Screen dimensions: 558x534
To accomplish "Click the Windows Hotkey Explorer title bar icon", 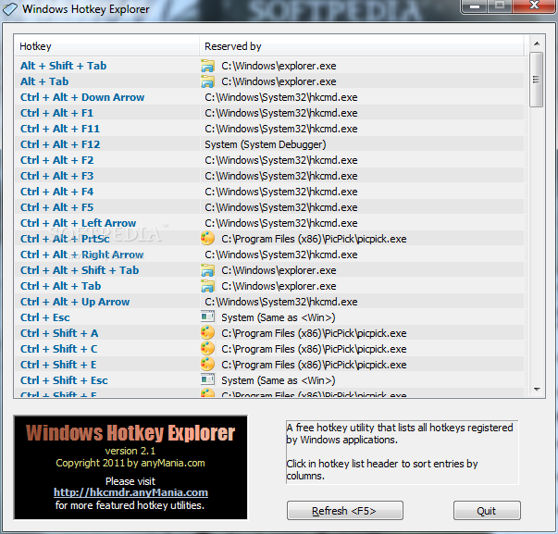I will point(9,9).
